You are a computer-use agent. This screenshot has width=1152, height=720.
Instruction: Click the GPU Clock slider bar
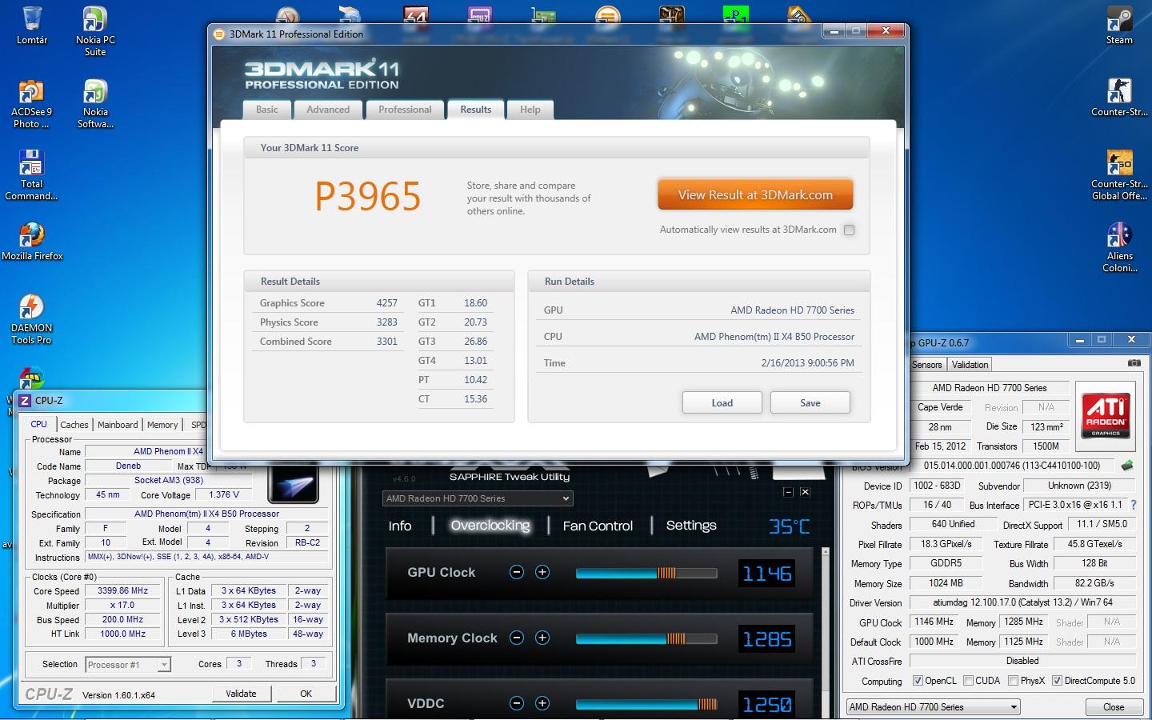pyautogui.click(x=646, y=573)
